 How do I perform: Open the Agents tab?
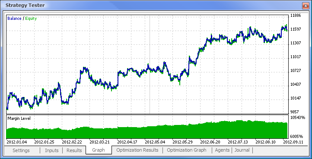pos(222,150)
